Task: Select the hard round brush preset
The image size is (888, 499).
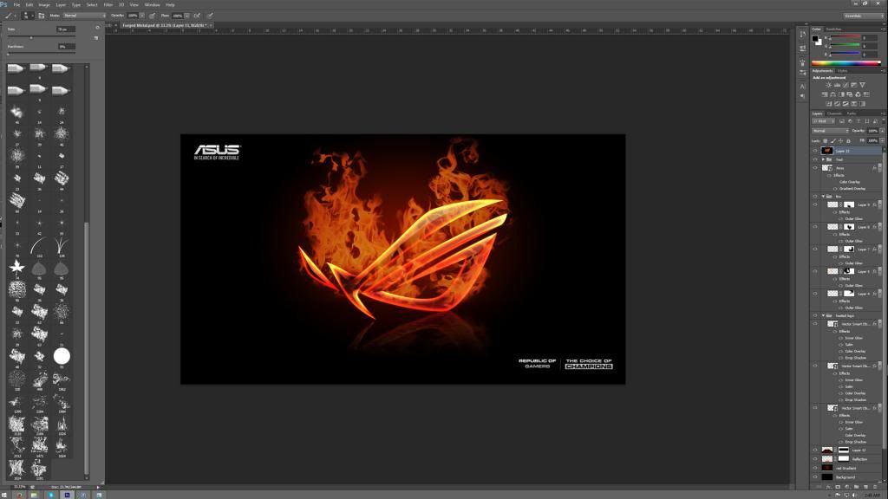Action: tap(62, 356)
